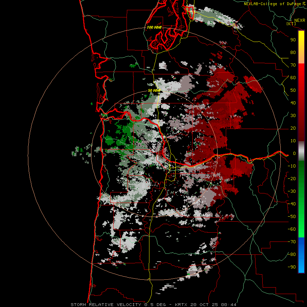Click the 10 value on the velocity scale
This screenshot has width=307, height=307.
(x=293, y=141)
